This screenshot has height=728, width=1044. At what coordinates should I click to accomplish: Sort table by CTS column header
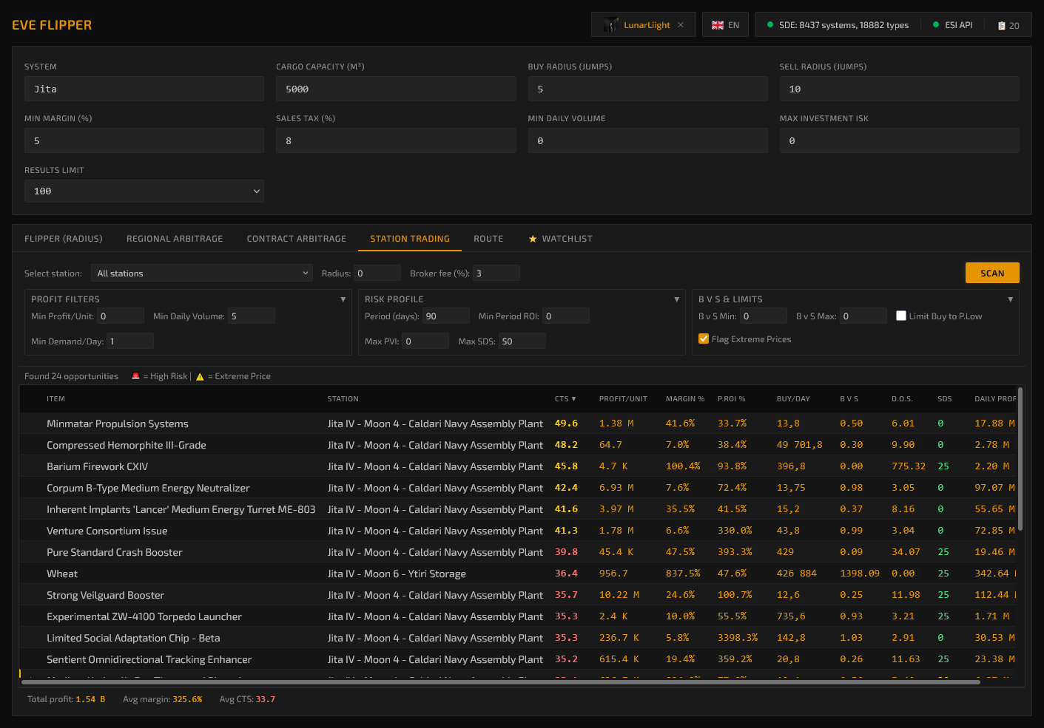pos(565,399)
